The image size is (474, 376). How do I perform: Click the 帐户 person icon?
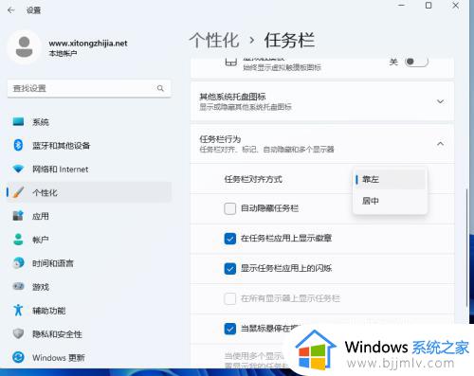pos(18,240)
